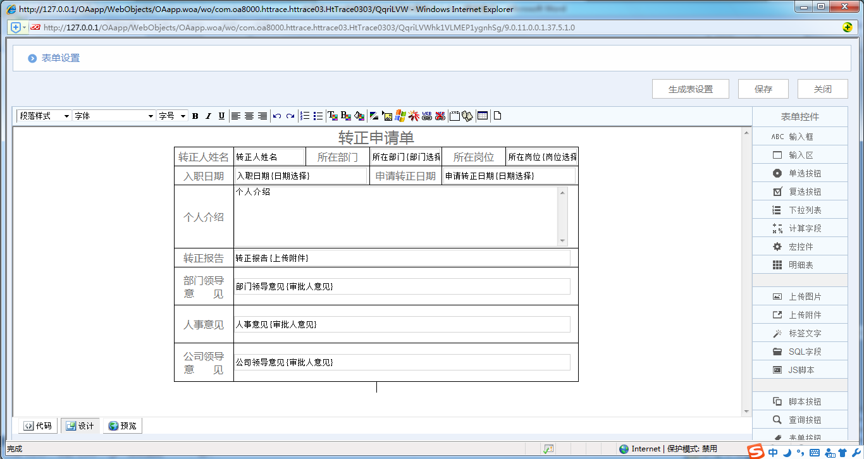Pick the text color tool
The height and width of the screenshot is (459, 864).
332,116
